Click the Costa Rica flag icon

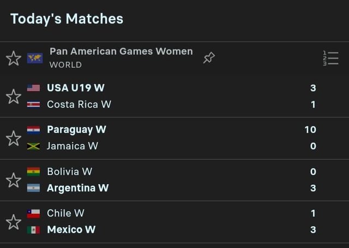coord(33,104)
